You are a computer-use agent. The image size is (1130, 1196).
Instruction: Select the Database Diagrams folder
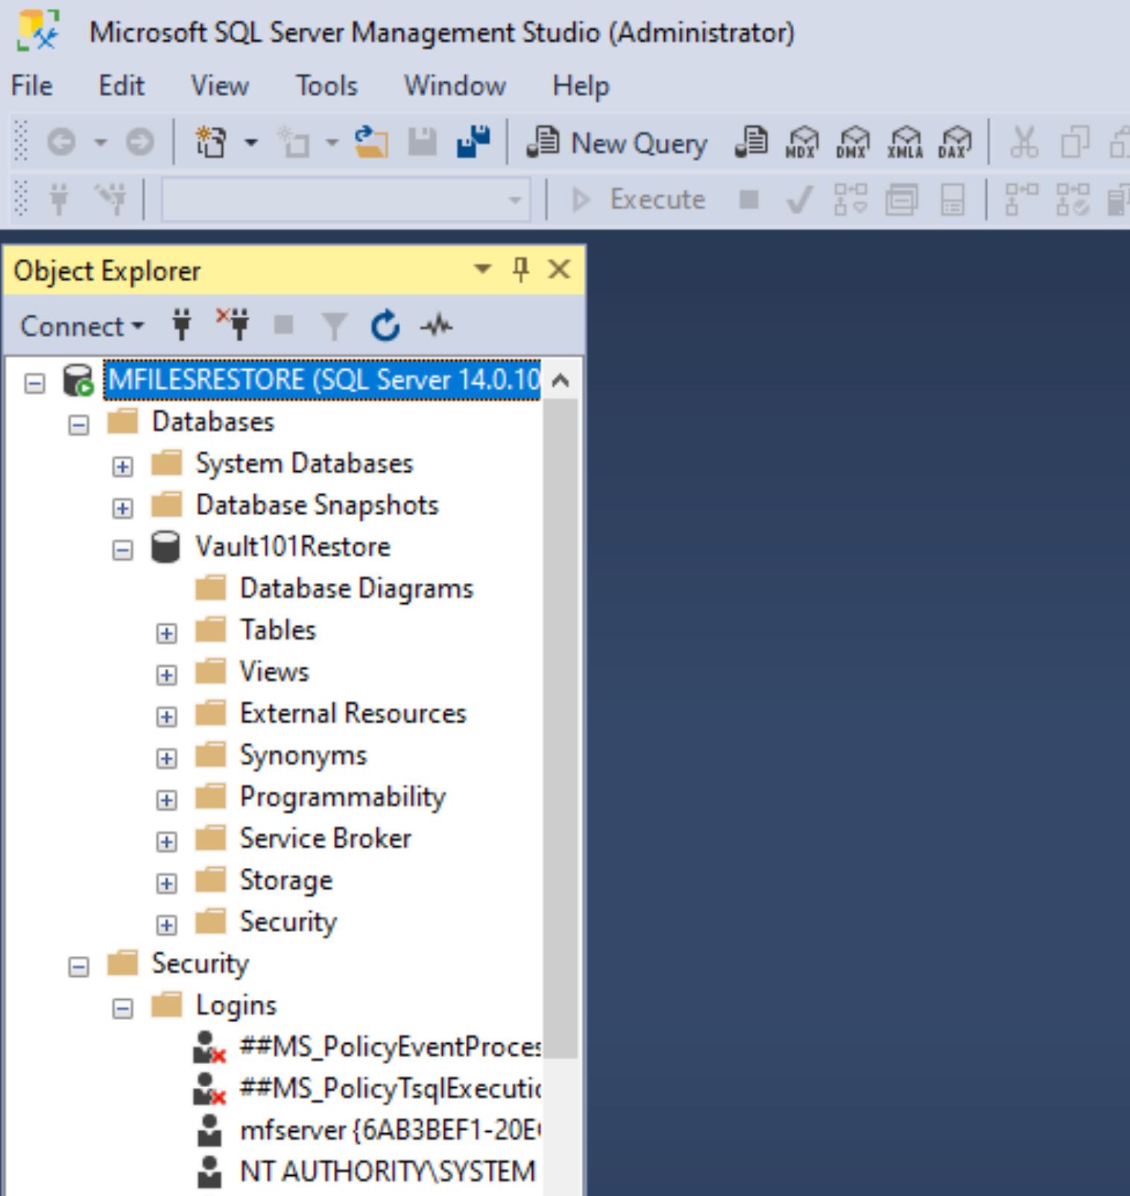point(356,588)
